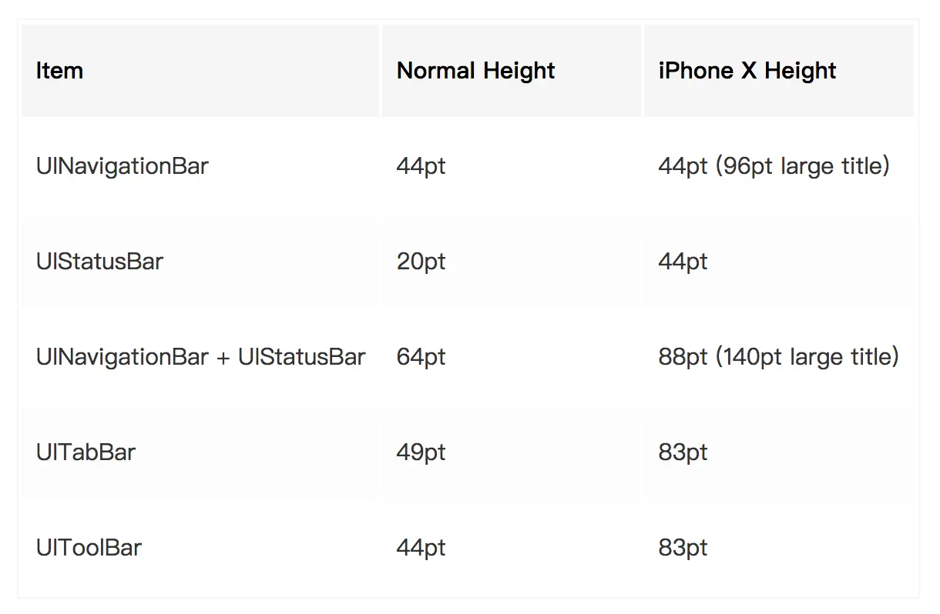This screenshot has height=614, width=940.
Task: Click UIToolBar's 83pt iPhone X height
Action: (683, 548)
